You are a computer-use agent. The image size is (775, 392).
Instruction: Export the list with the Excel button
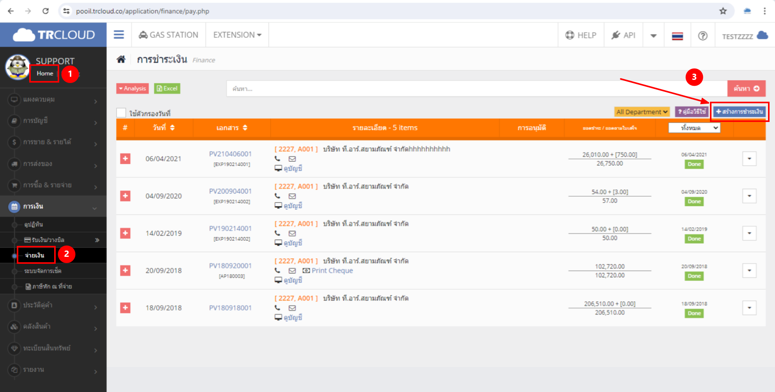(167, 88)
